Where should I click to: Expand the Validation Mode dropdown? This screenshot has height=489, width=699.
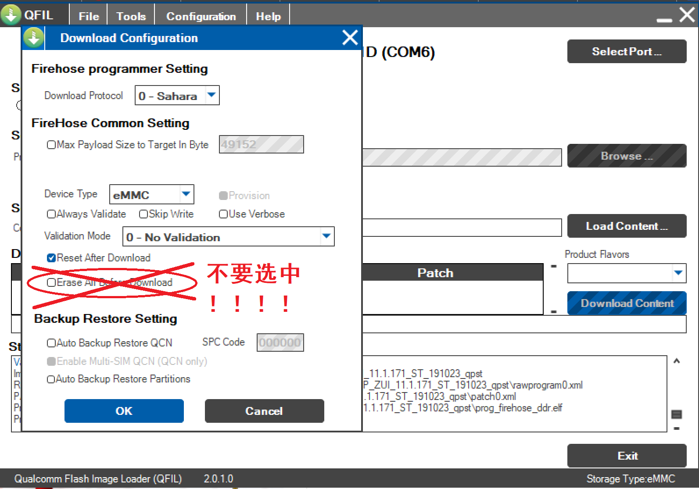[x=326, y=236]
